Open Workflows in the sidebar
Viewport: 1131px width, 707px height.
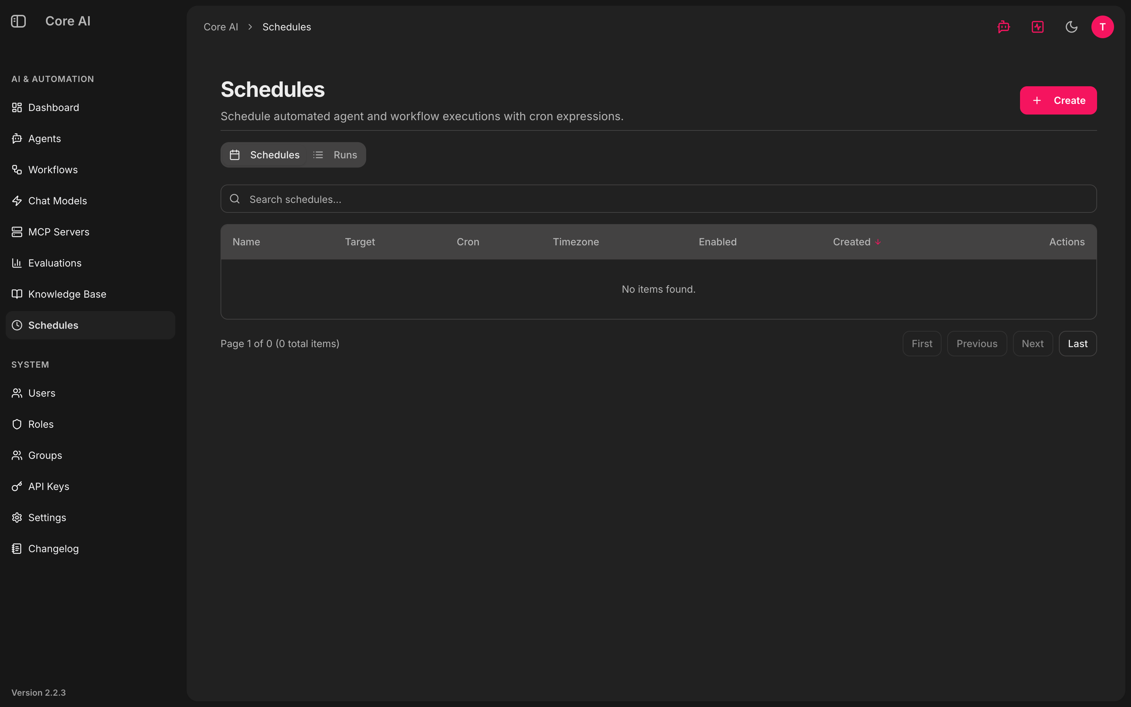point(90,170)
